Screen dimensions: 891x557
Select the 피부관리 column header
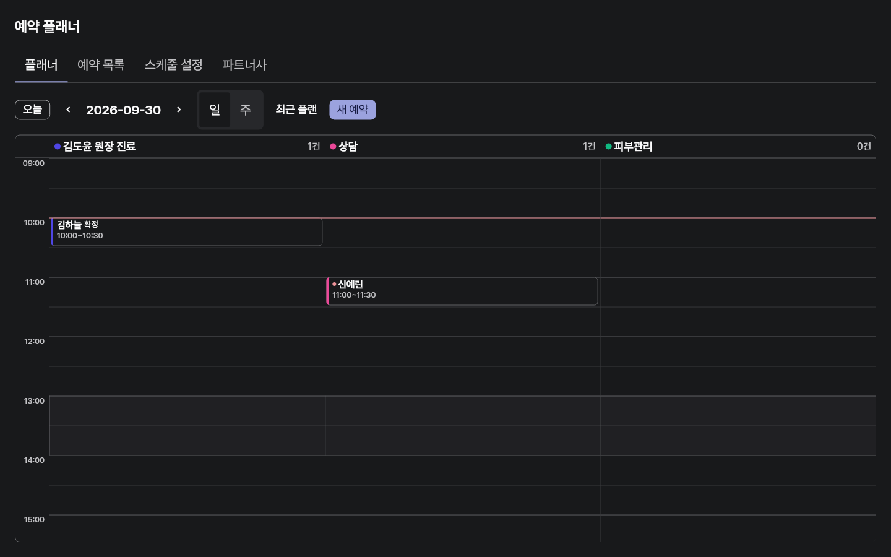(738, 147)
